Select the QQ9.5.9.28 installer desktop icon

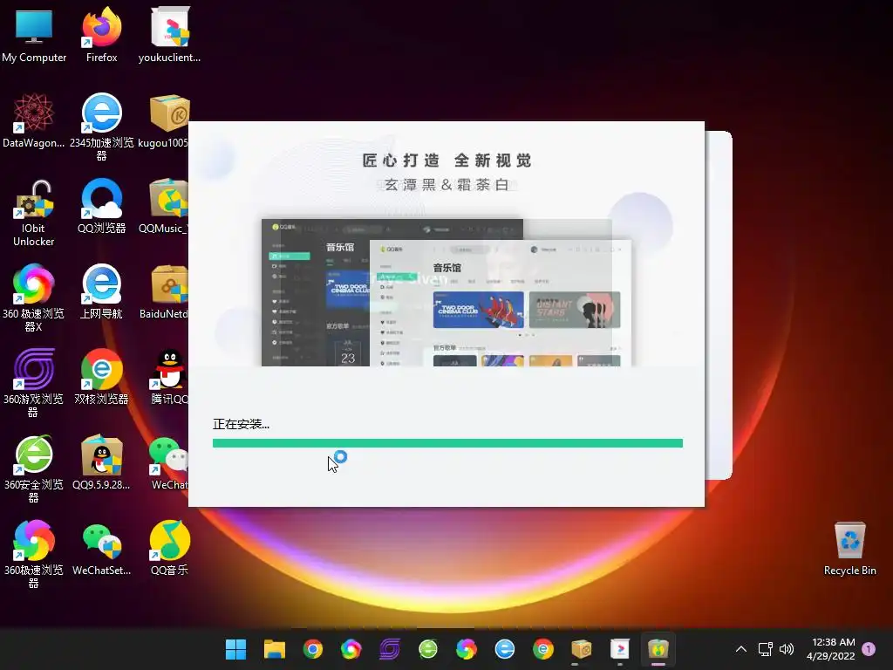coord(101,462)
